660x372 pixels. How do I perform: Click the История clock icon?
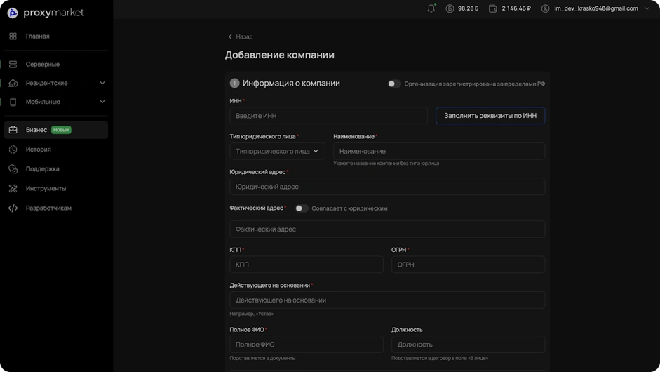(x=13, y=149)
